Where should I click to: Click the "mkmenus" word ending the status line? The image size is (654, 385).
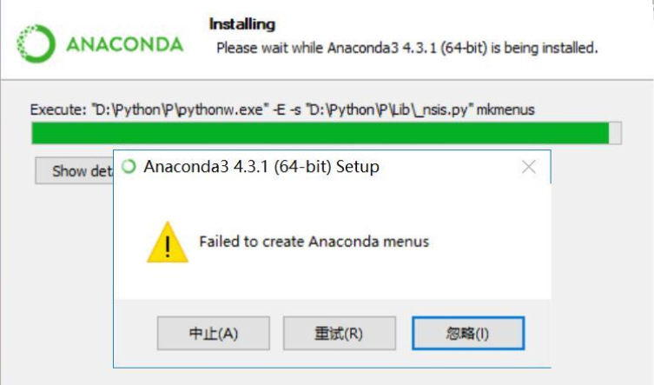click(x=505, y=110)
